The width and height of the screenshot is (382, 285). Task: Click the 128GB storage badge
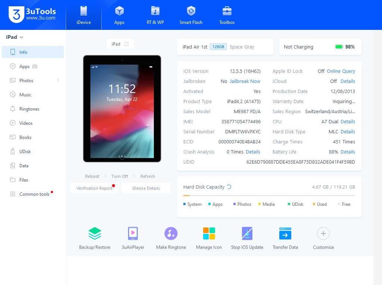click(218, 47)
